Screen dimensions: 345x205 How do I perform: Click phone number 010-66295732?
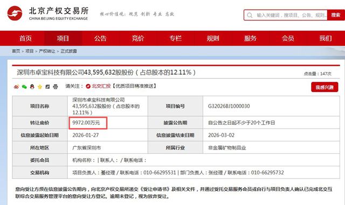(267, 173)
